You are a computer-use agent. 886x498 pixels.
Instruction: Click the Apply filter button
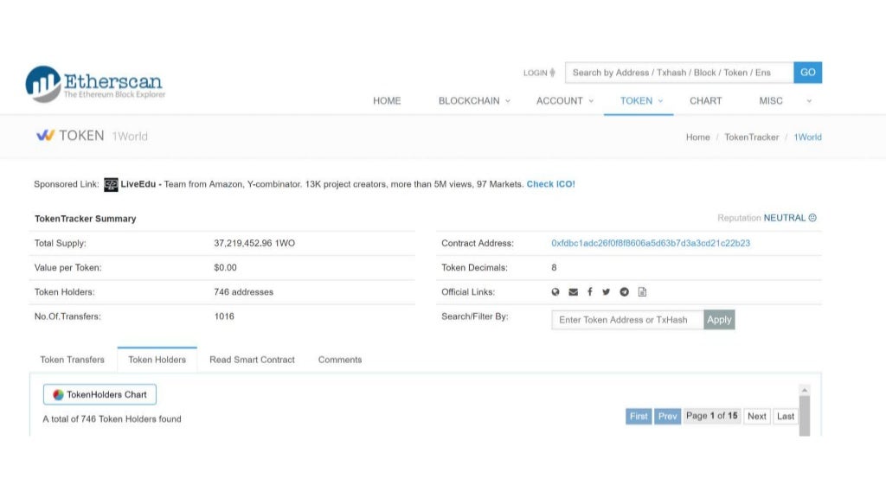click(x=719, y=320)
